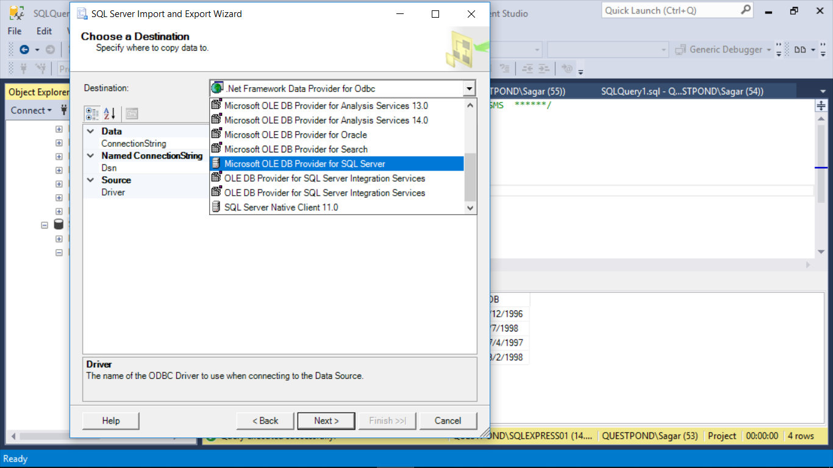Click Navigate Backward arrow in SSMS toolbar
833x468 pixels.
coord(24,50)
